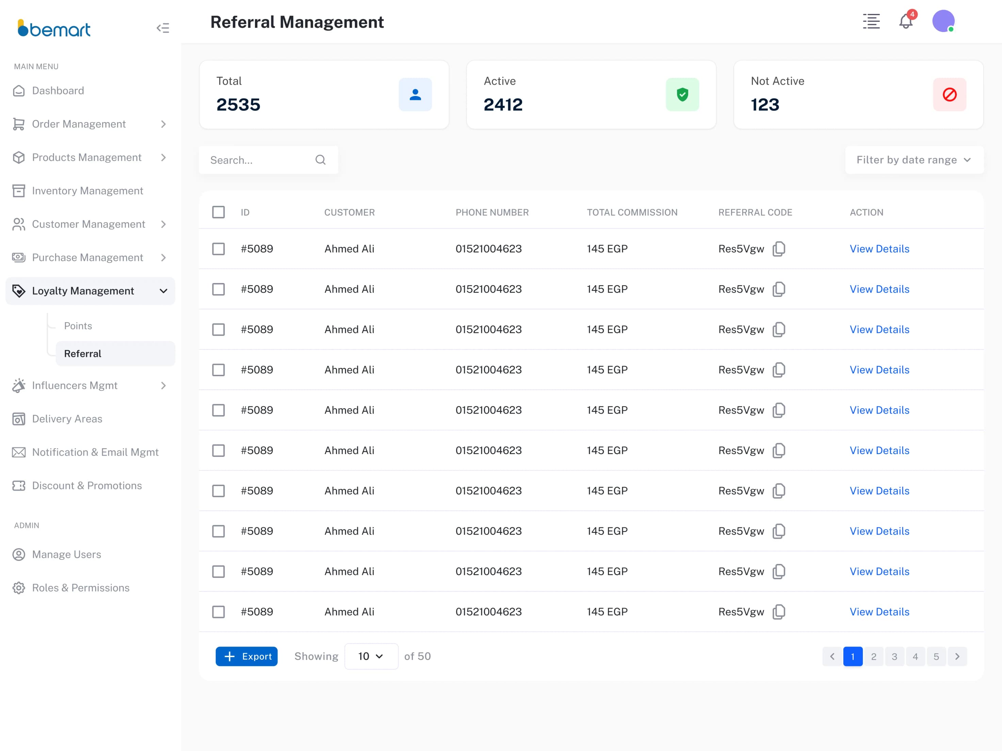Image resolution: width=1002 pixels, height=751 pixels.
Task: Go to pagination page 4
Action: (x=915, y=656)
